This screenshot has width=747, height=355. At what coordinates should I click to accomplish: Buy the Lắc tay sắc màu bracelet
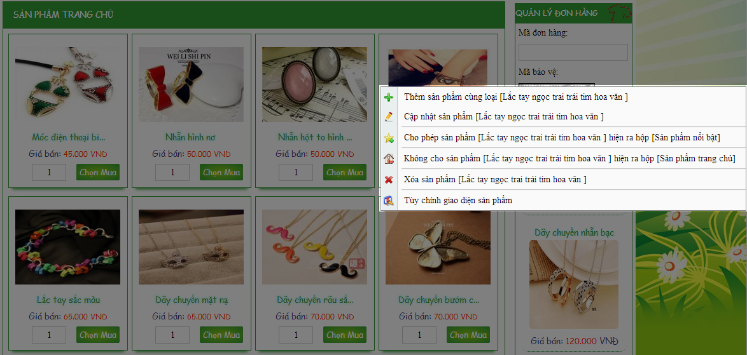click(x=97, y=335)
